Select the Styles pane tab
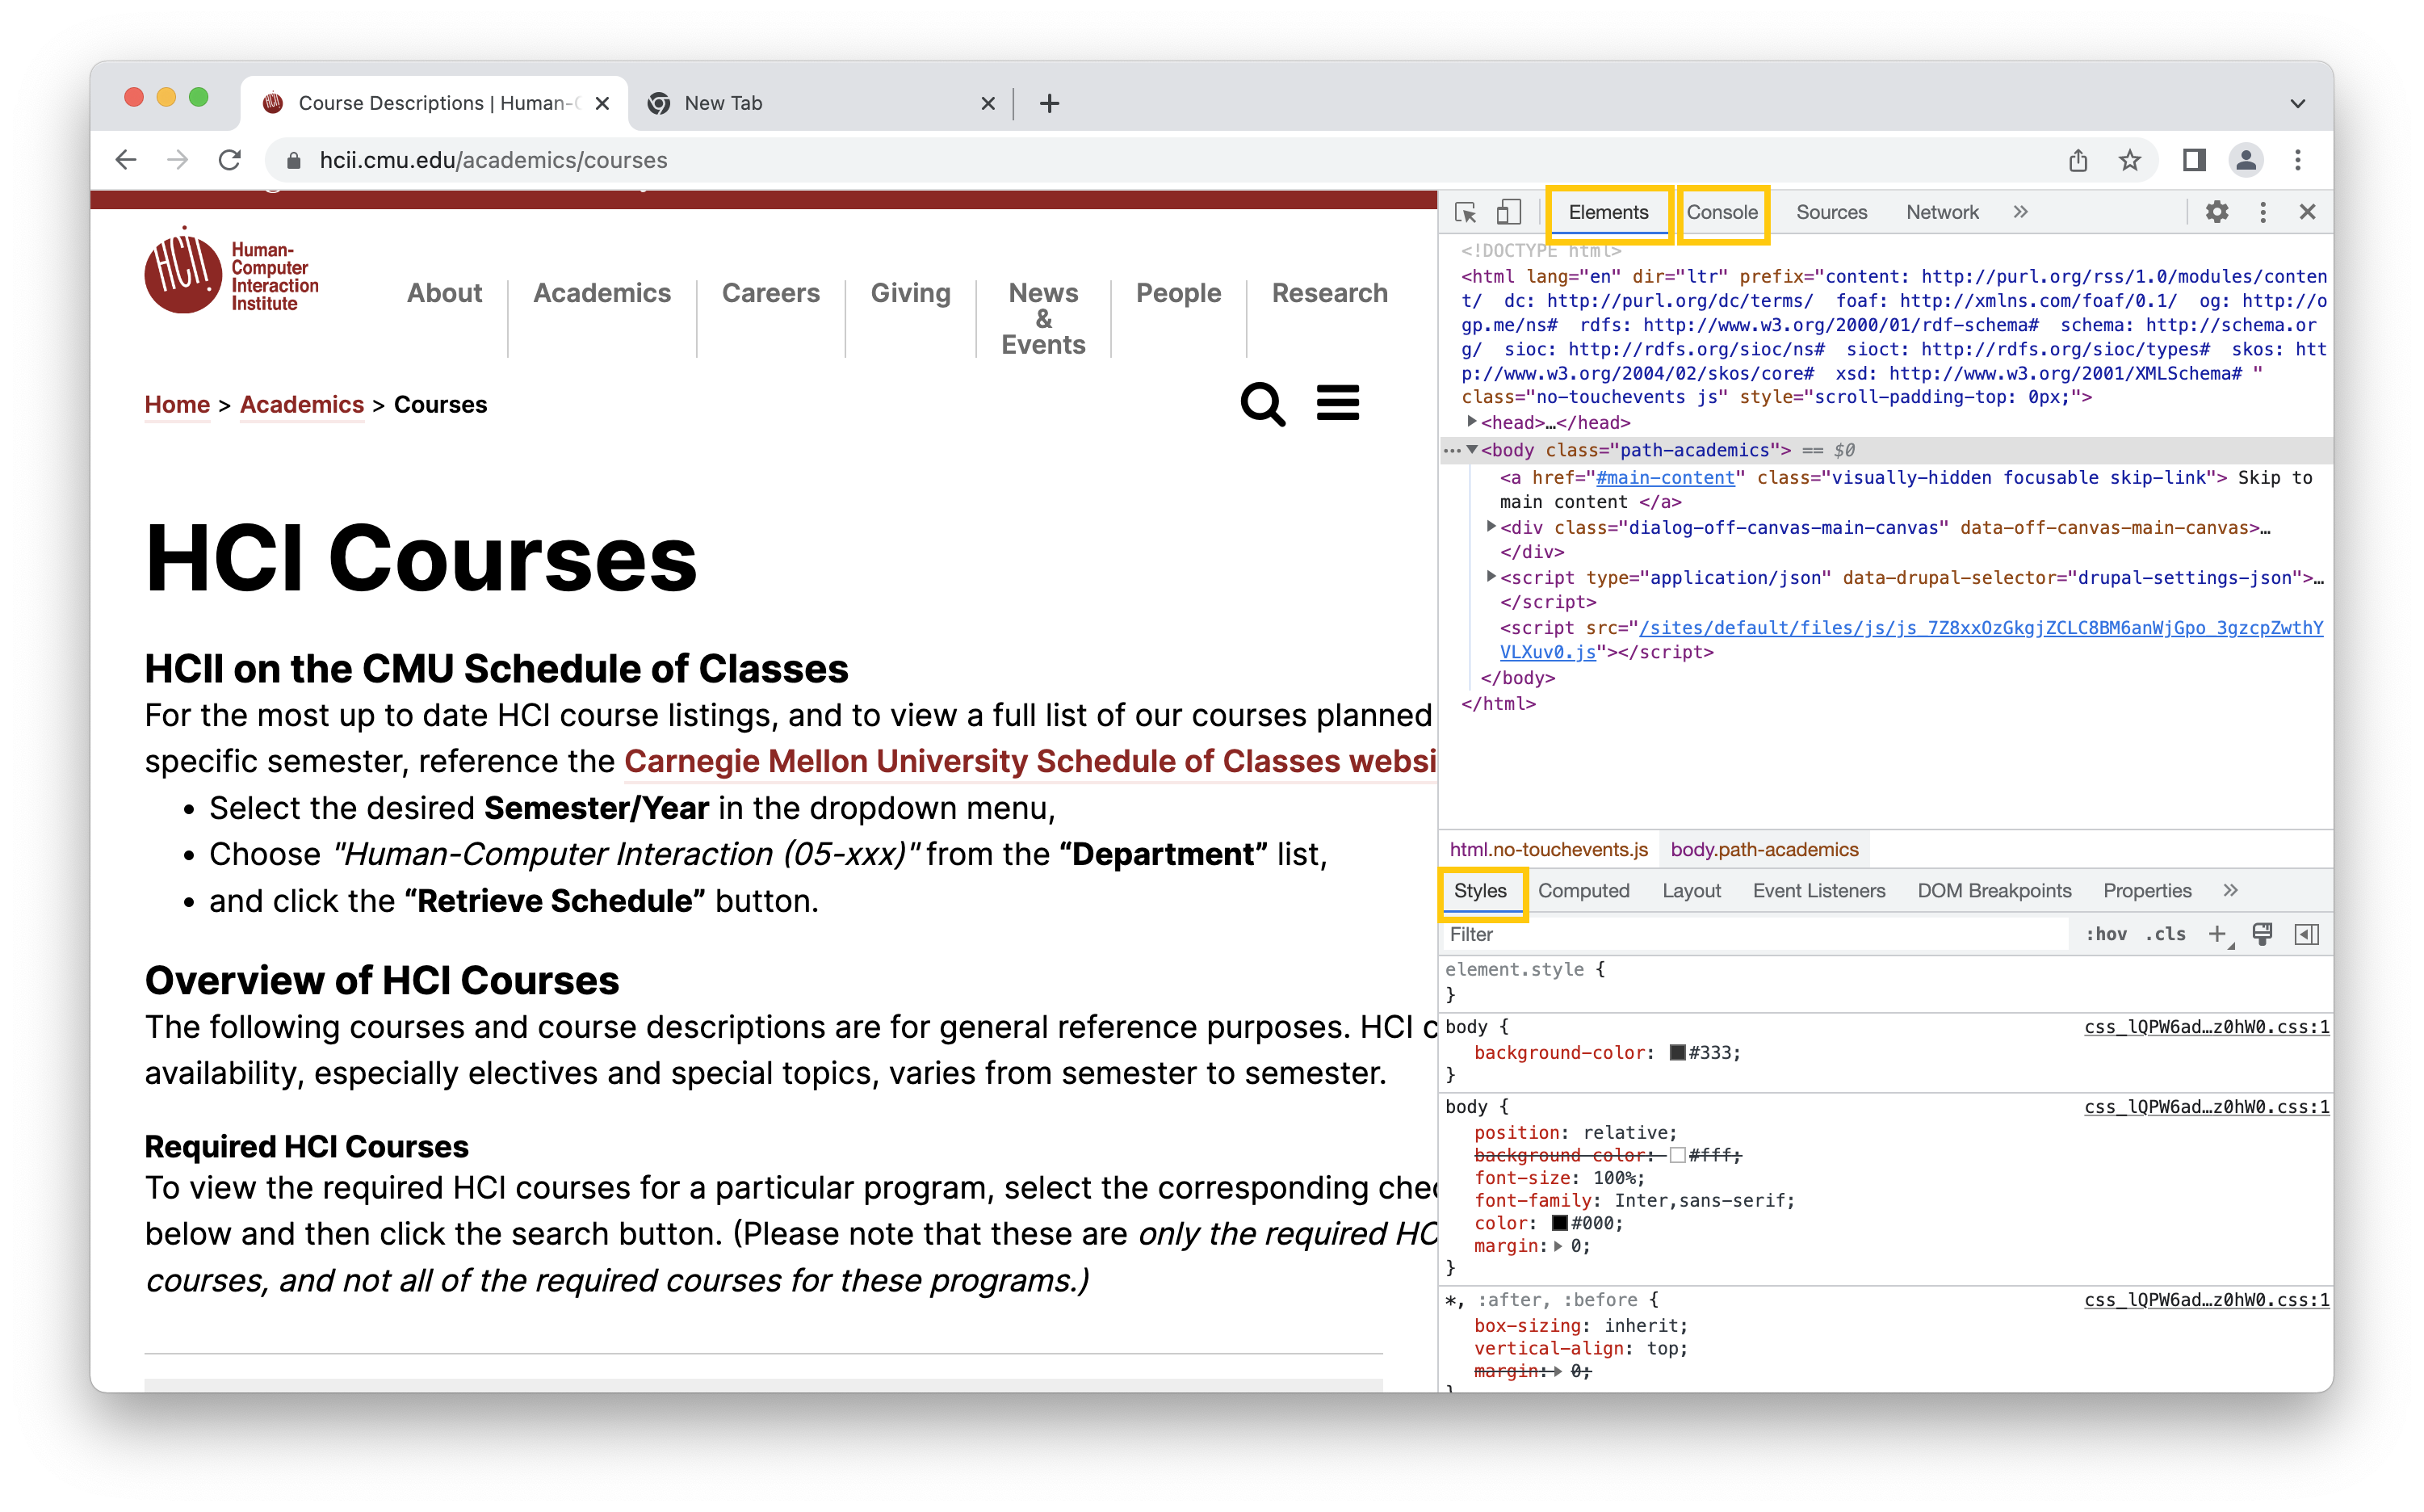The width and height of the screenshot is (2424, 1512). point(1479,891)
